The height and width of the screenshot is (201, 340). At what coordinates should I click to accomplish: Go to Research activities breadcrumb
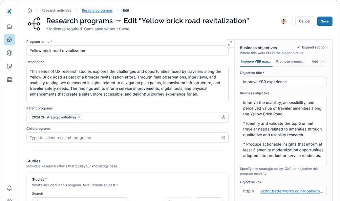click(x=56, y=11)
